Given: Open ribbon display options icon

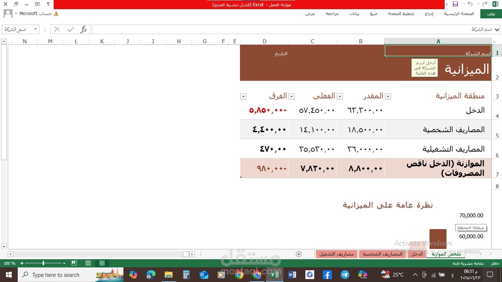Looking at the screenshot, I should 37,4.
